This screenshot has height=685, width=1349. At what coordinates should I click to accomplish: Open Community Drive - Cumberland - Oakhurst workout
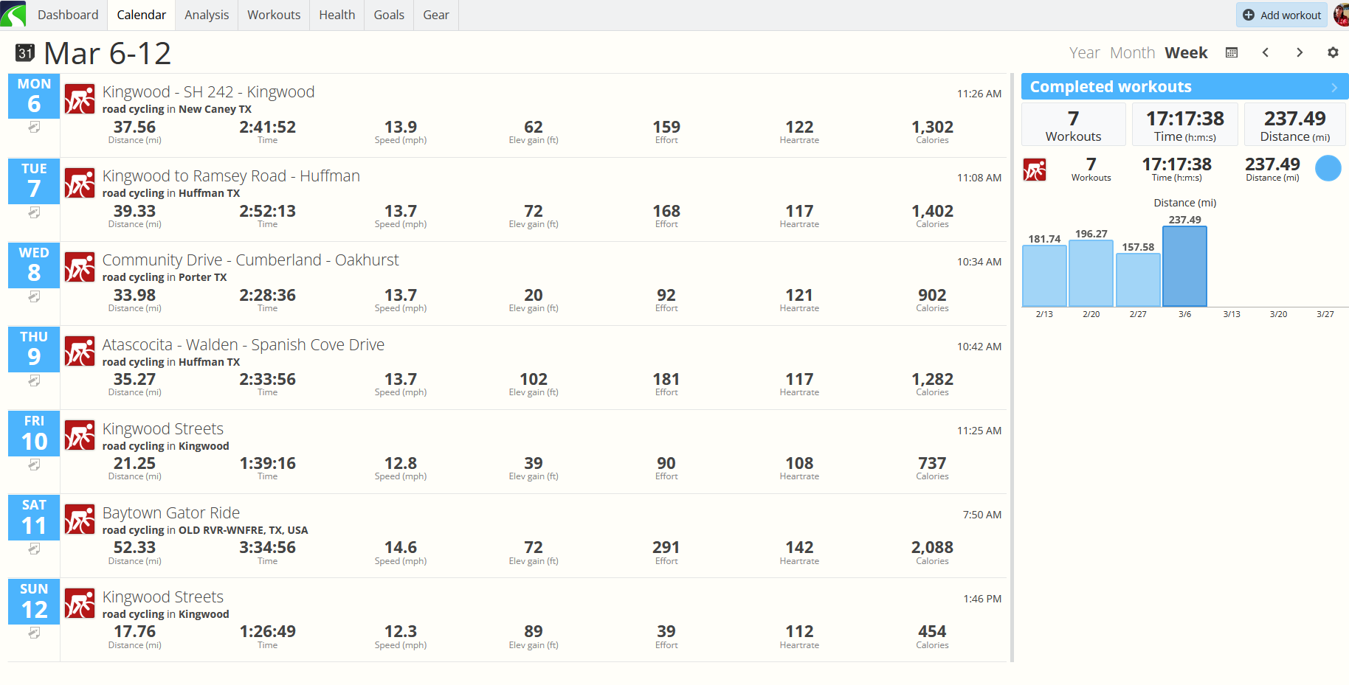tap(250, 260)
